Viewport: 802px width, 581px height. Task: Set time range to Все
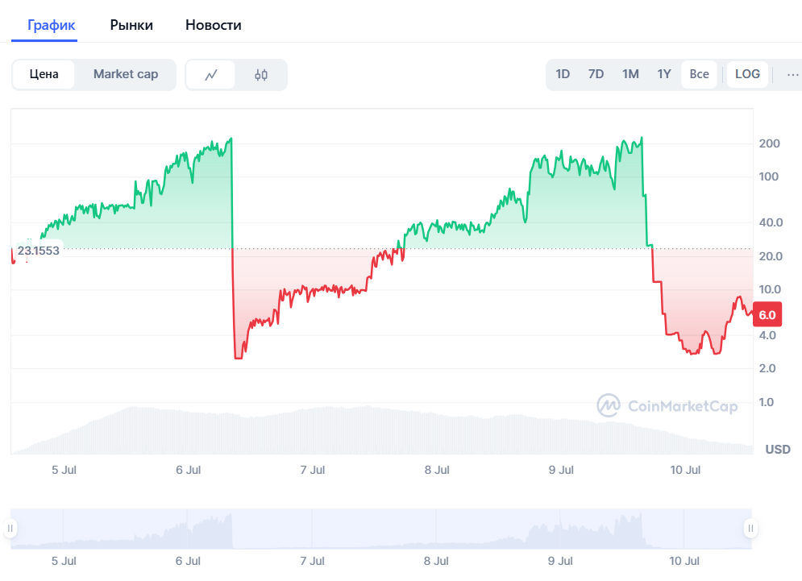pos(699,74)
